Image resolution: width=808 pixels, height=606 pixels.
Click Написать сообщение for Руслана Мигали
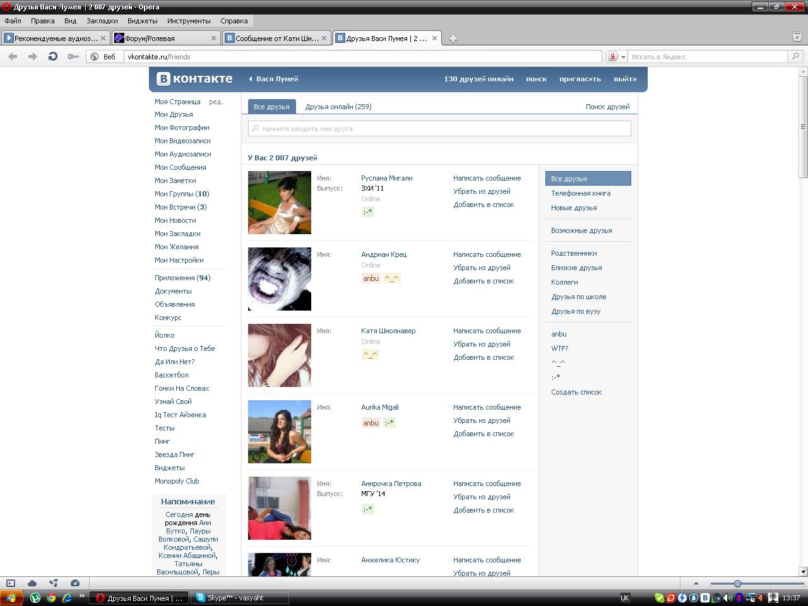point(487,178)
